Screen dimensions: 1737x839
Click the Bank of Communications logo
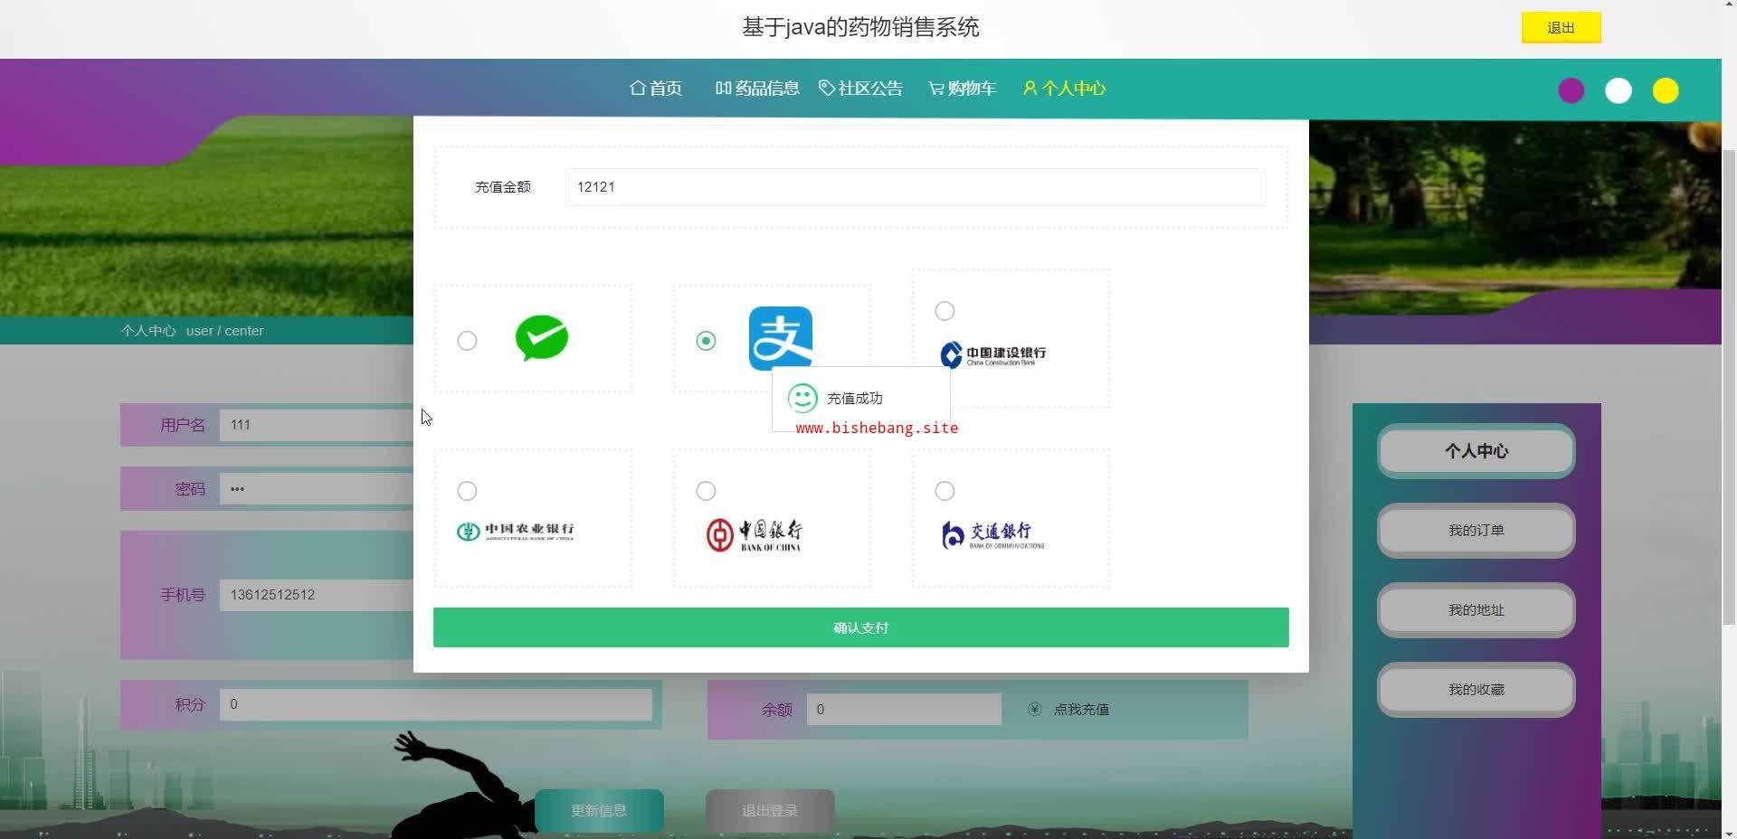pos(993,534)
